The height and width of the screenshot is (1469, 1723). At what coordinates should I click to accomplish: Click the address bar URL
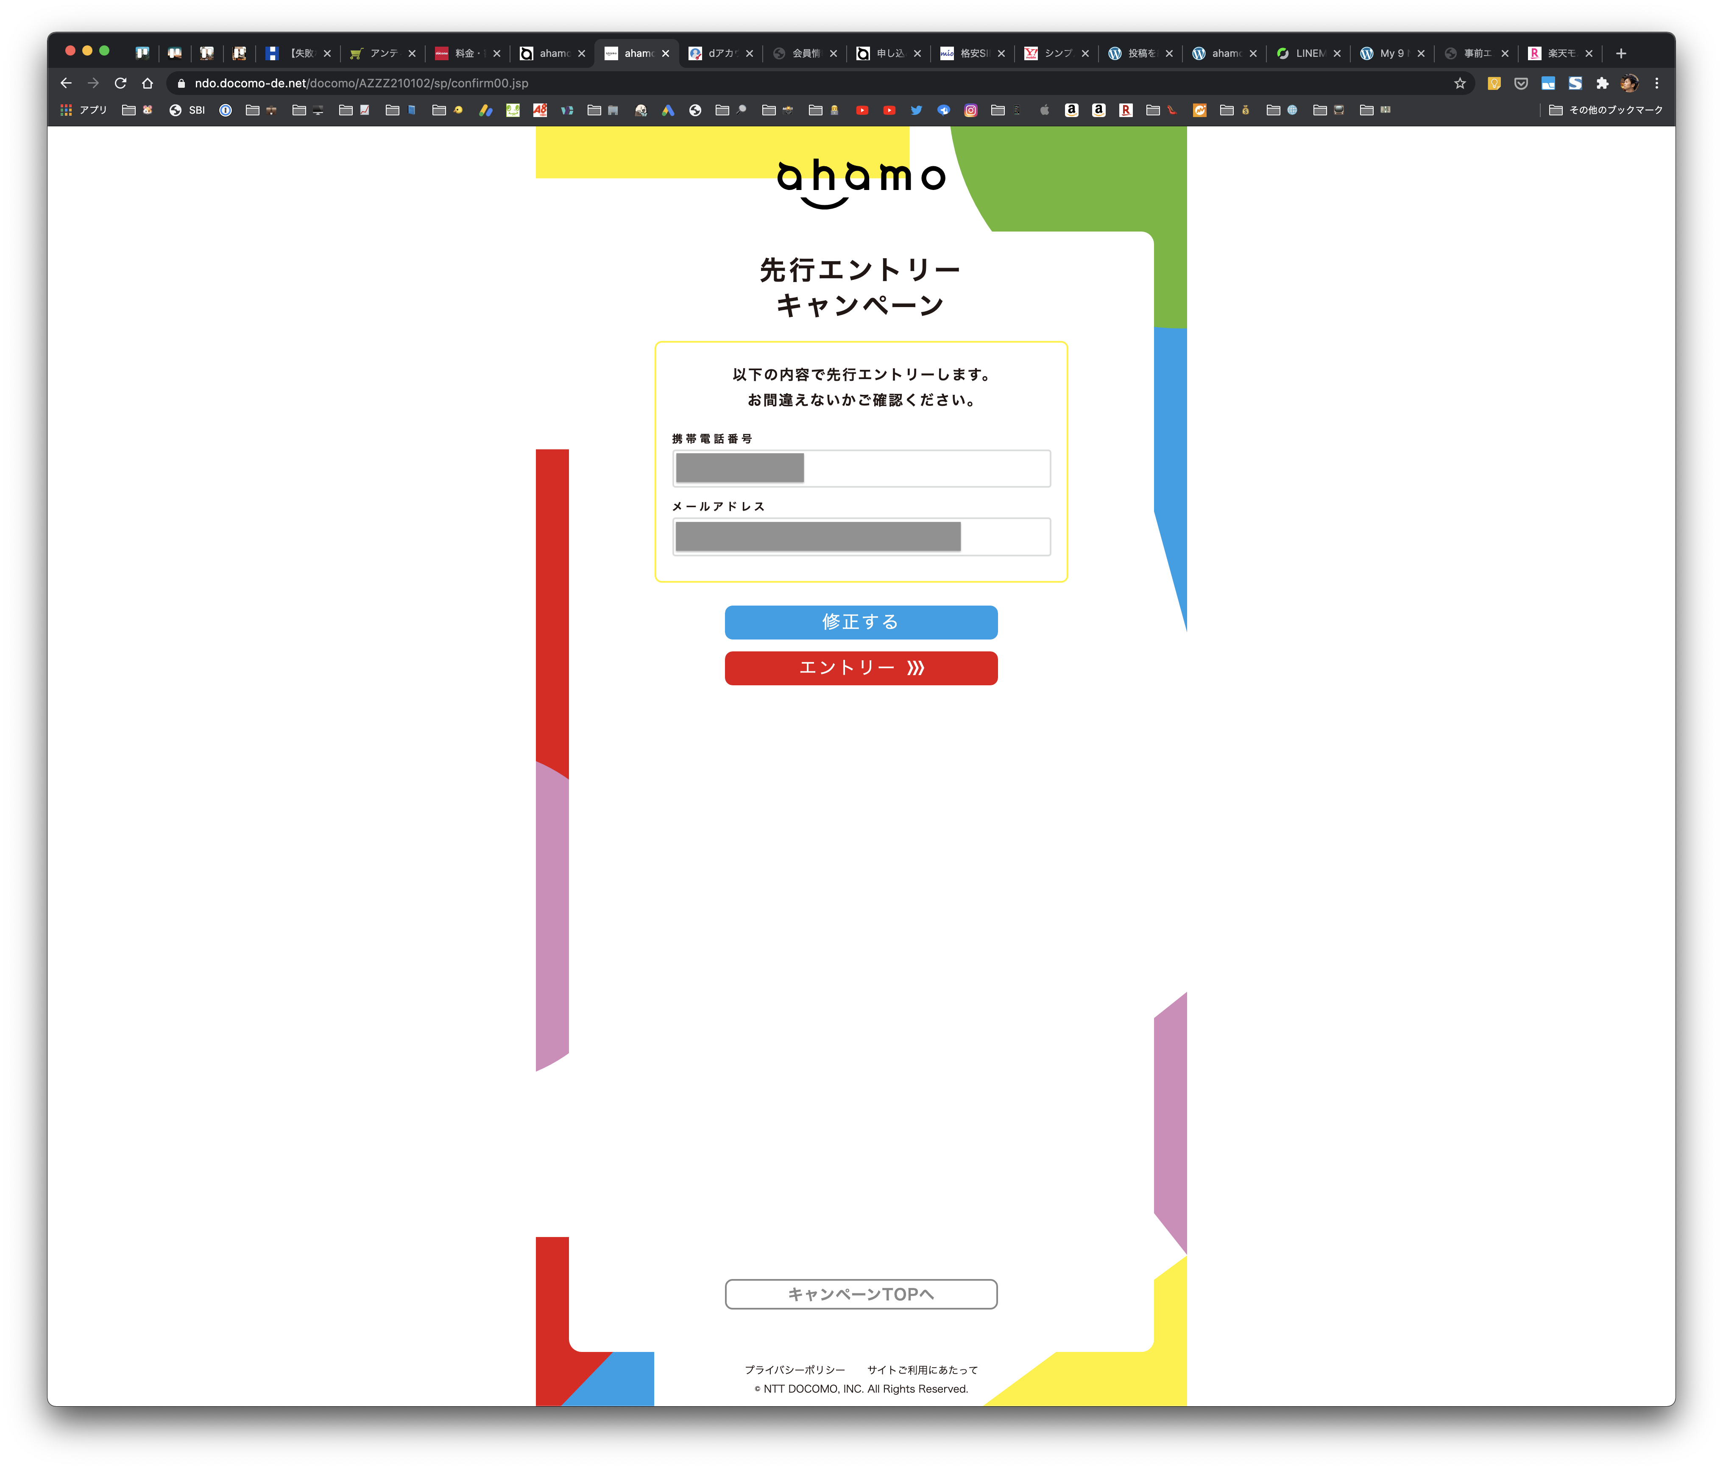point(362,83)
